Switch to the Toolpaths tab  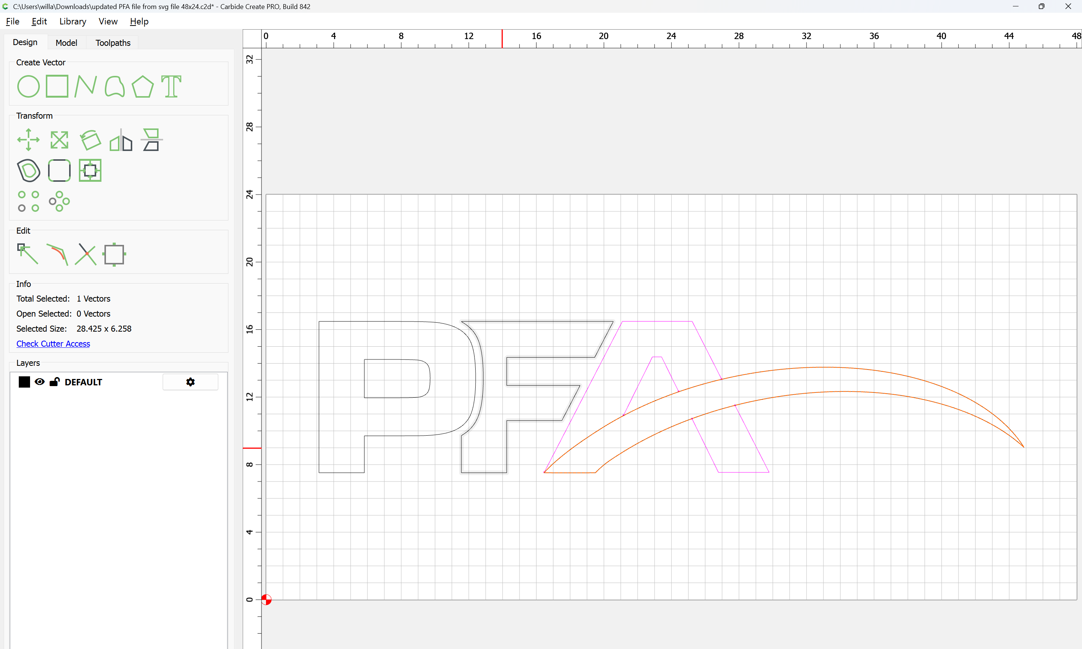coord(113,43)
